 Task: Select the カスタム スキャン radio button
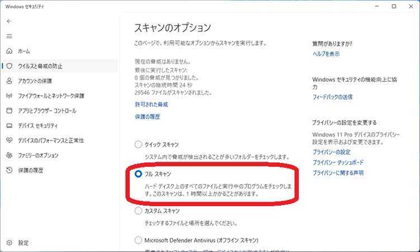point(138,211)
